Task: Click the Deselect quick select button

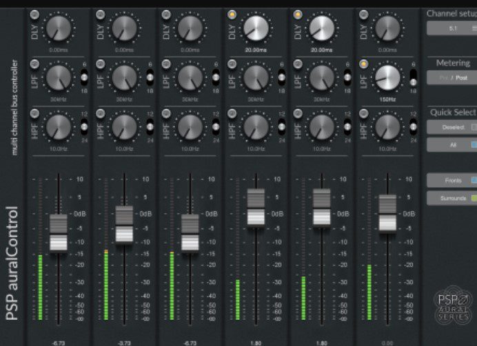Action: click(451, 127)
